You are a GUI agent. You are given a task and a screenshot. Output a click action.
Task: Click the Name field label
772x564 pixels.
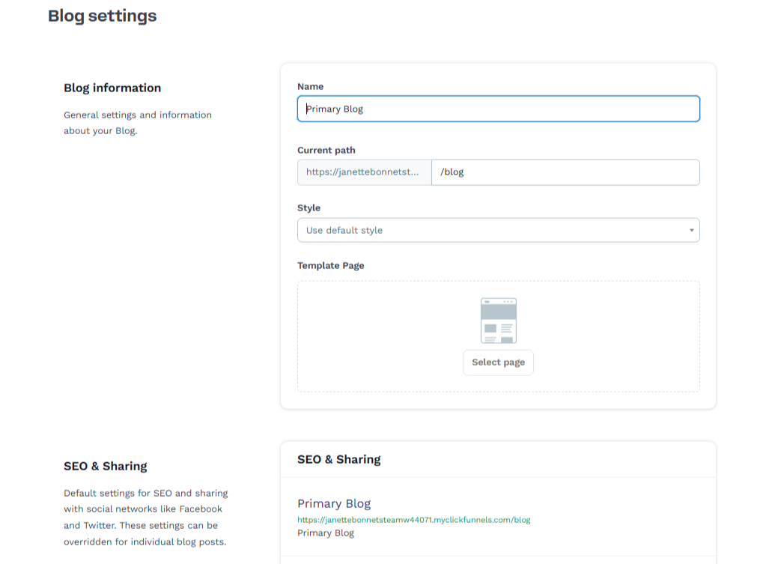[x=310, y=87]
